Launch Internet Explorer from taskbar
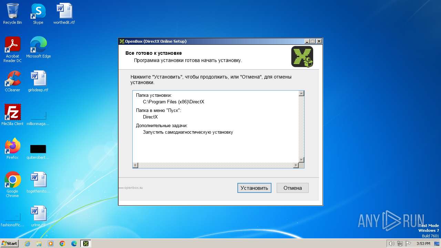Image resolution: width=441 pixels, height=248 pixels. pyautogui.click(x=27, y=244)
